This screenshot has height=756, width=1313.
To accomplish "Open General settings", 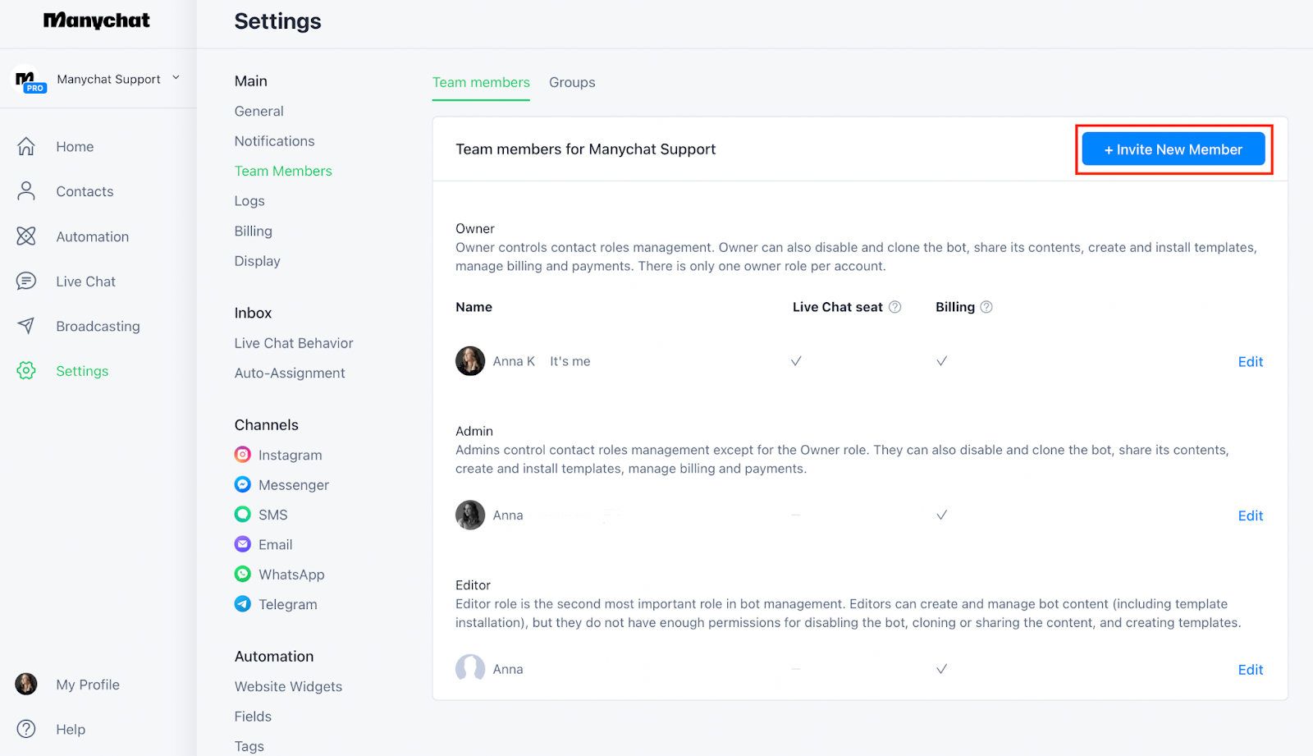I will point(258,111).
